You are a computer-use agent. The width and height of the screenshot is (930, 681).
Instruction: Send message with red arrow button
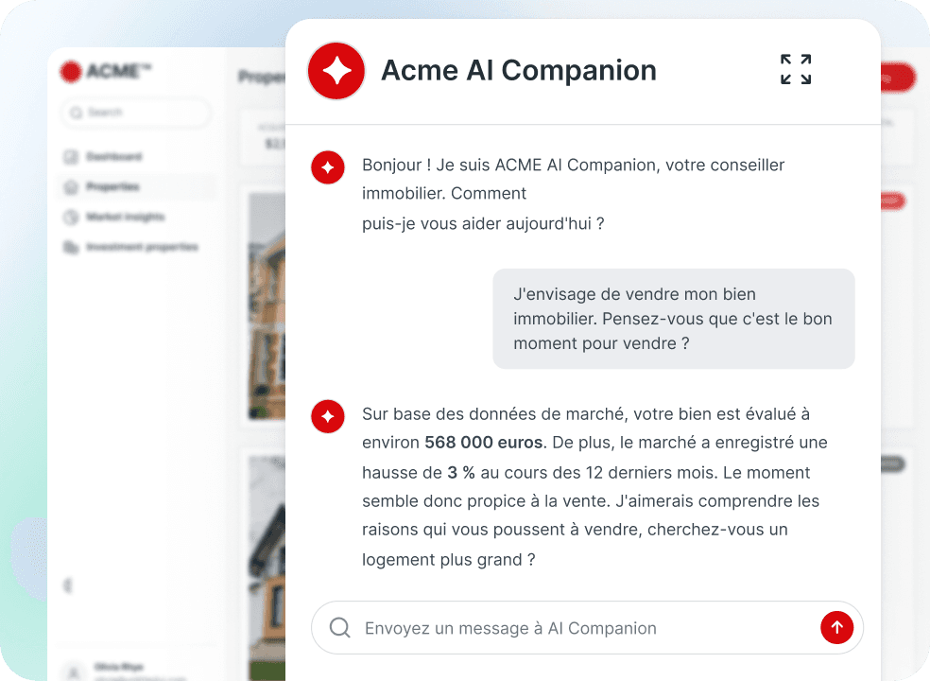coord(836,628)
